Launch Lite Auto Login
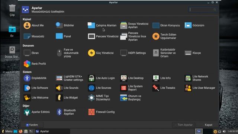238x134 pixels. 101,78
